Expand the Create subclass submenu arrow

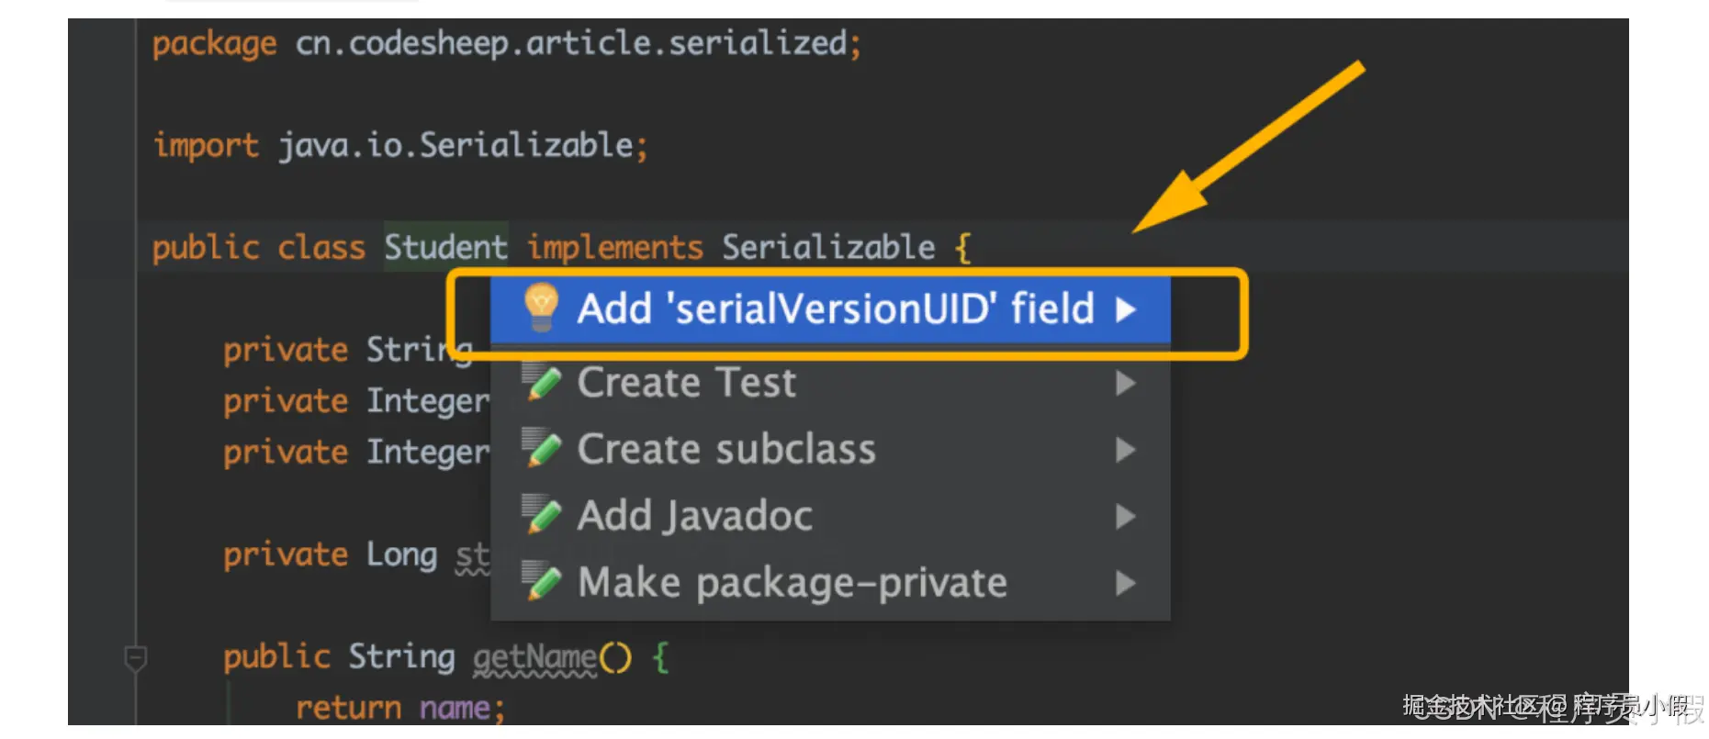[x=1126, y=450]
